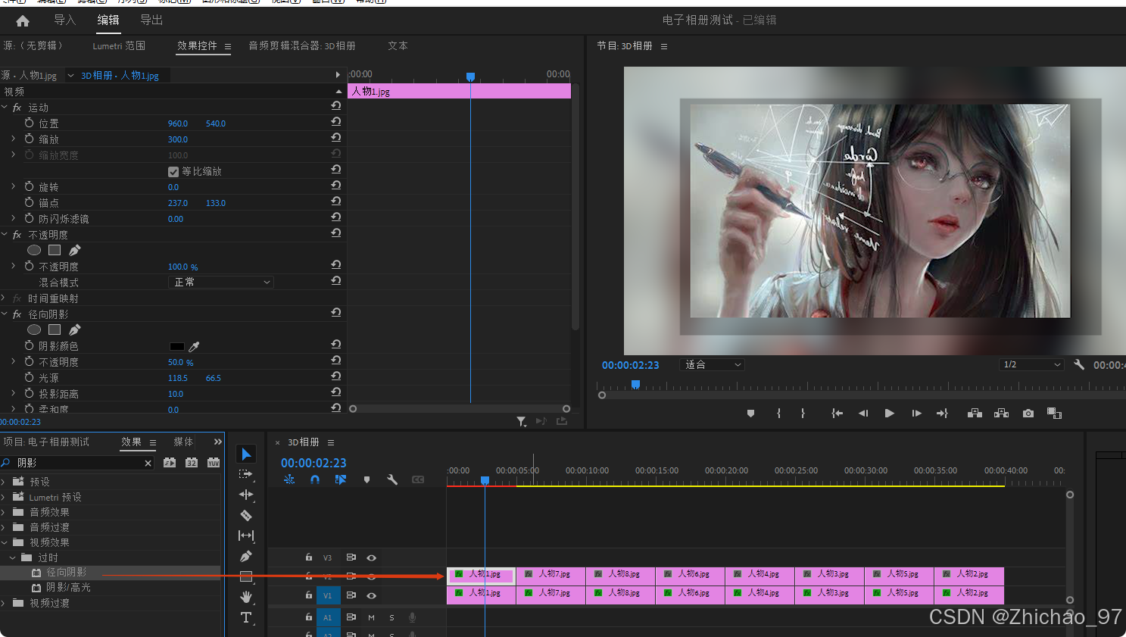Click Export Frame camera icon
The image size is (1126, 637).
(1028, 414)
